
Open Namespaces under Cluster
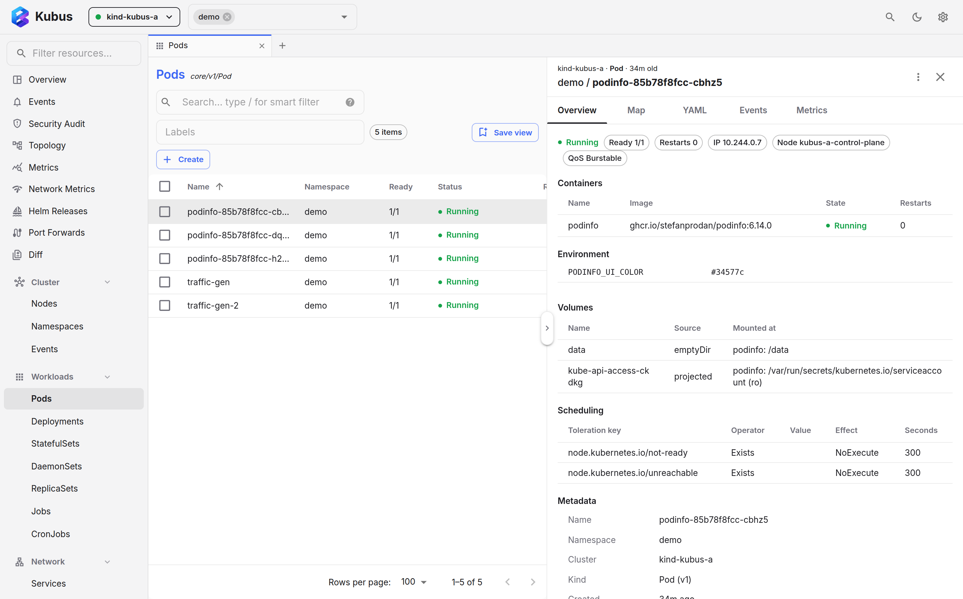(x=74, y=326)
